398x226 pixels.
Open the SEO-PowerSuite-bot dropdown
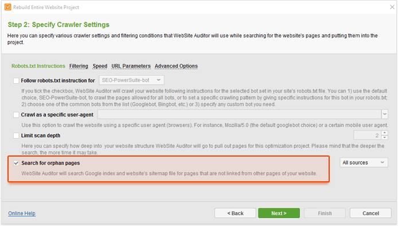click(131, 80)
